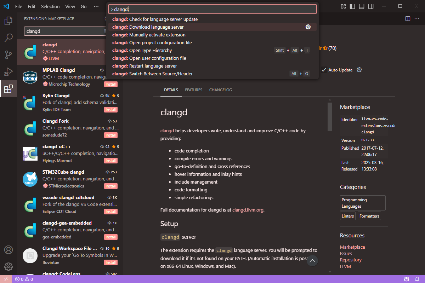Open Copilot status icon in status bar
The image size is (425, 283).
[x=407, y=279]
